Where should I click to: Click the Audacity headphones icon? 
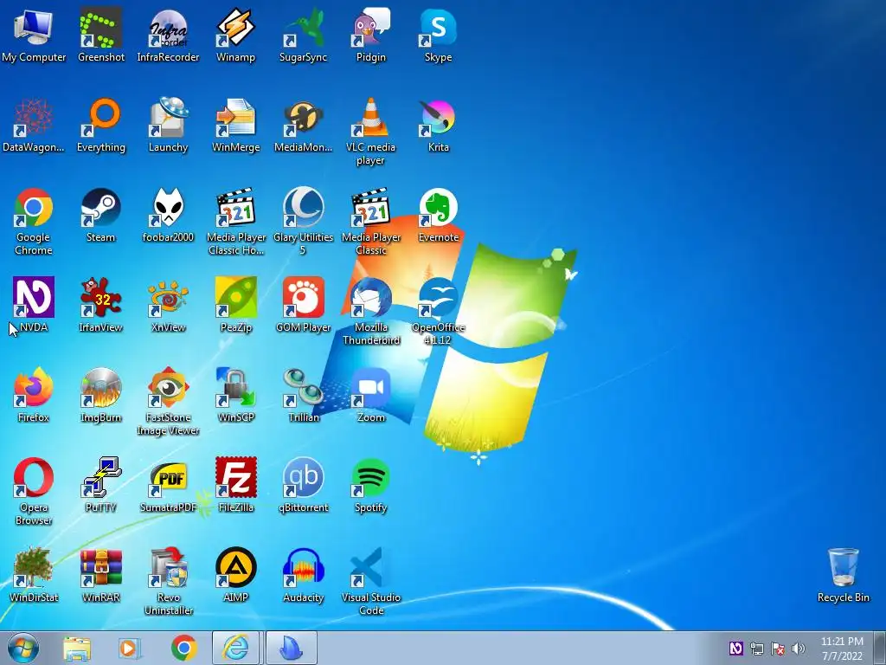coord(304,568)
